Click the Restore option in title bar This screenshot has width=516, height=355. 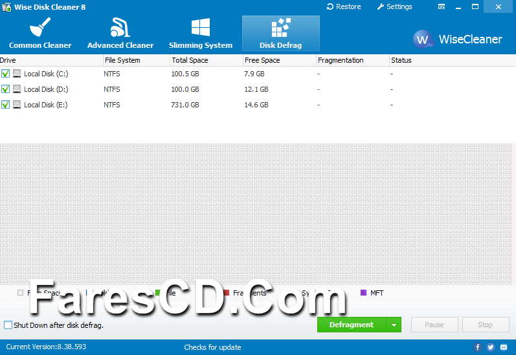(x=344, y=6)
